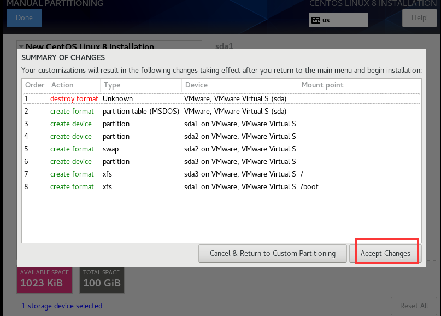The height and width of the screenshot is (316, 441).
Task: Click the Total Space 100 GiB box
Action: [x=102, y=280]
